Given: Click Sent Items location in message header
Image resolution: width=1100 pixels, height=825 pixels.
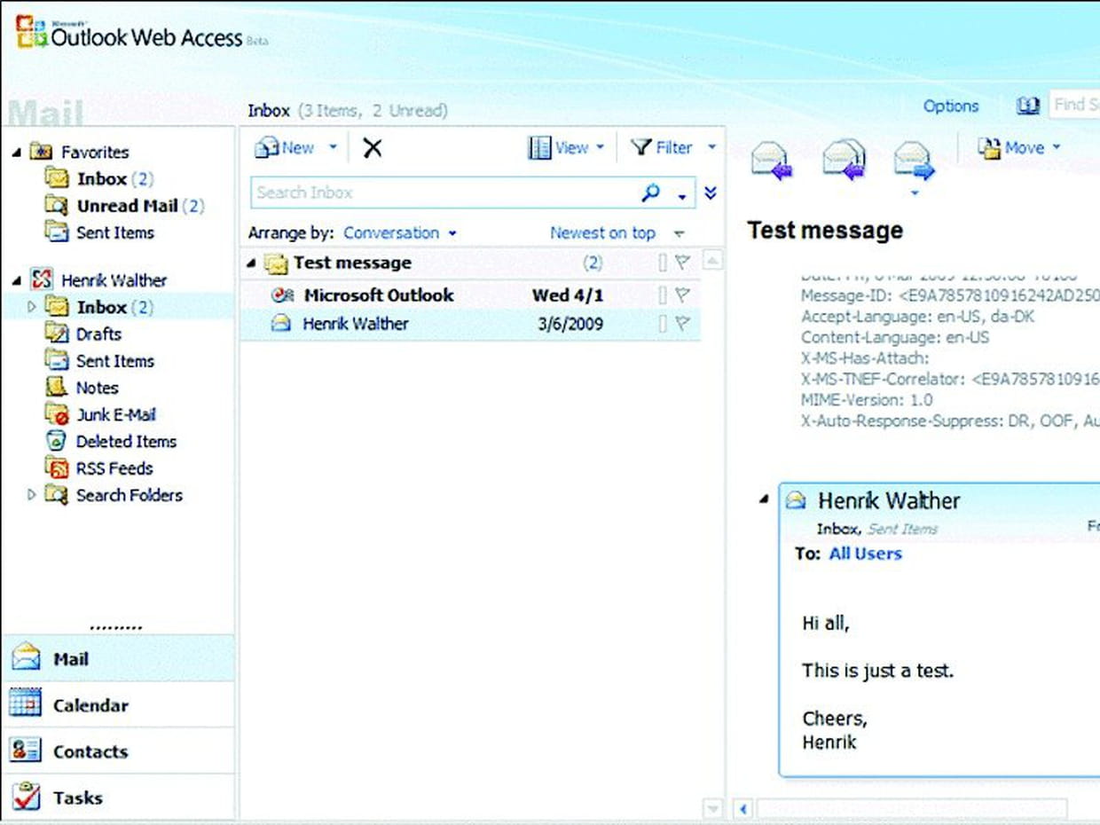Looking at the screenshot, I should 901,529.
